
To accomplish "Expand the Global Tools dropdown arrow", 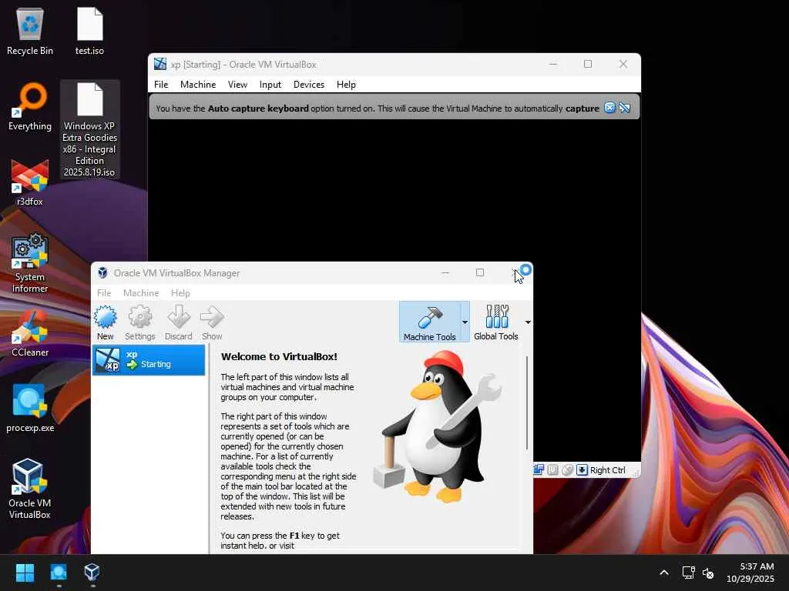I will pos(527,322).
